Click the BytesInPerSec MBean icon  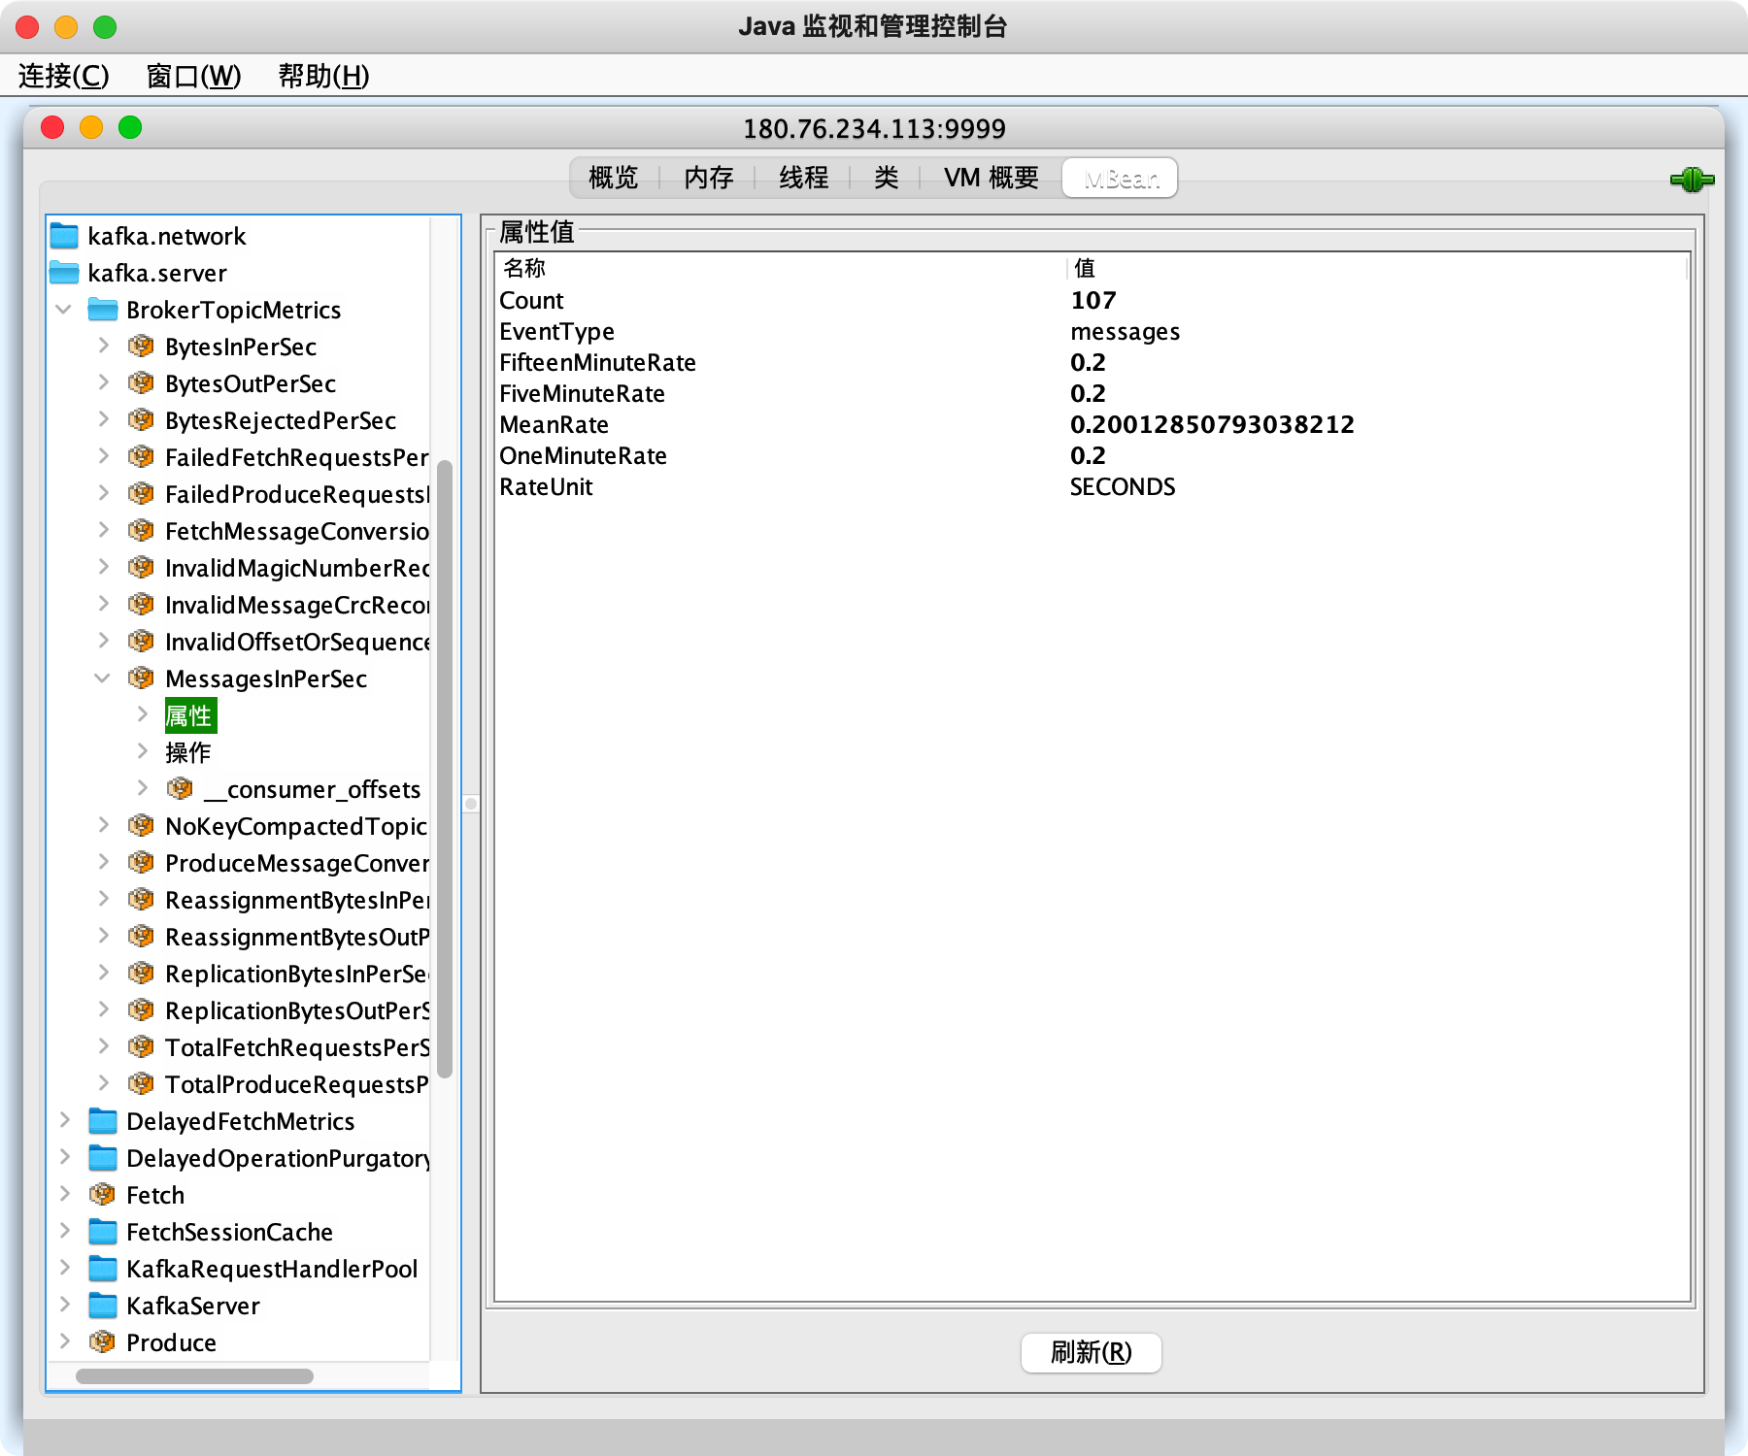pyautogui.click(x=141, y=347)
